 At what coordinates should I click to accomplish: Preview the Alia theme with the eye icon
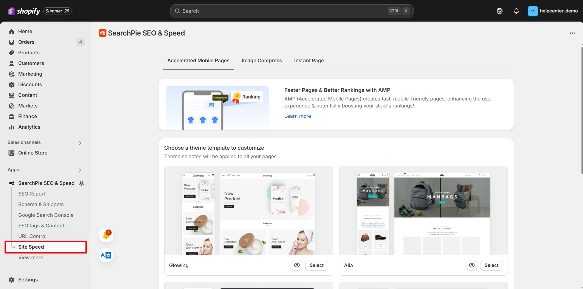coord(472,265)
